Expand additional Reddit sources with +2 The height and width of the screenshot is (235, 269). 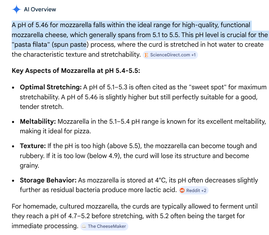coord(204,190)
